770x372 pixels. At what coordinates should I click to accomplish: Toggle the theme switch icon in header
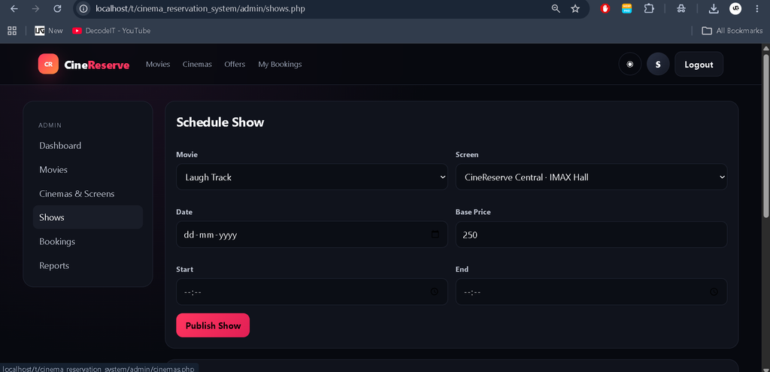pos(629,65)
